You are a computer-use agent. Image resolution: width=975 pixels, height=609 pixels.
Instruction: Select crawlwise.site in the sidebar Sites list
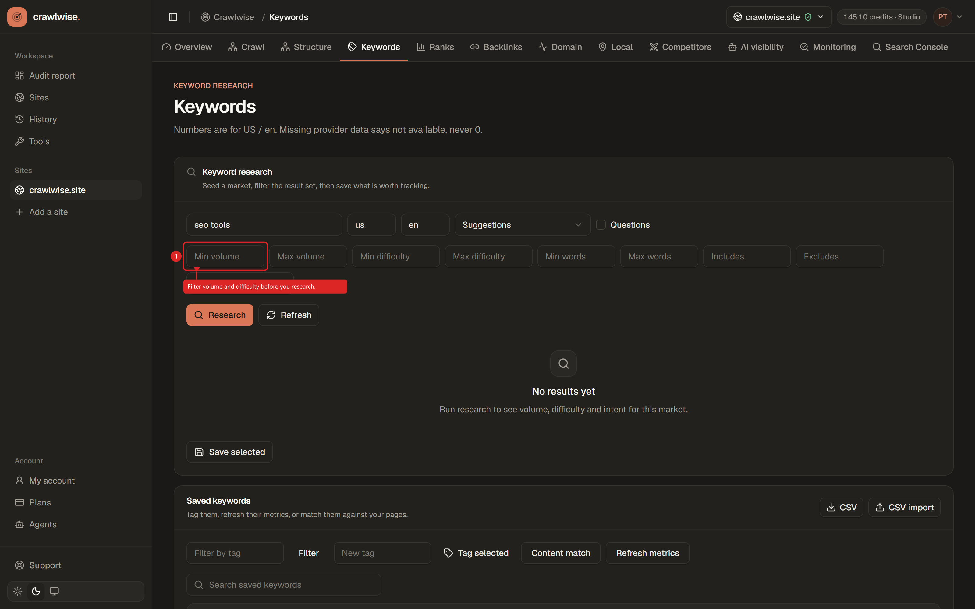(76, 190)
